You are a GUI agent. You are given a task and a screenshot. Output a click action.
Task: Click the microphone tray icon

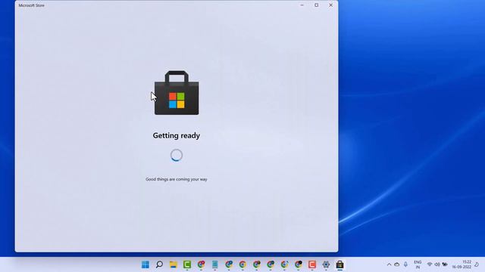pos(406,264)
